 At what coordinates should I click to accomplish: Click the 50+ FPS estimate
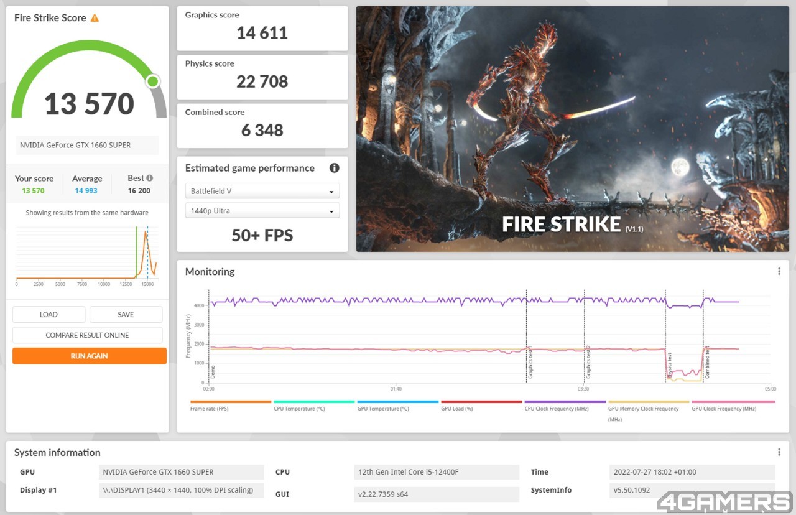pyautogui.click(x=262, y=235)
